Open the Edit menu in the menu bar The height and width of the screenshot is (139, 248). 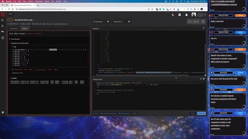(x=19, y=1)
